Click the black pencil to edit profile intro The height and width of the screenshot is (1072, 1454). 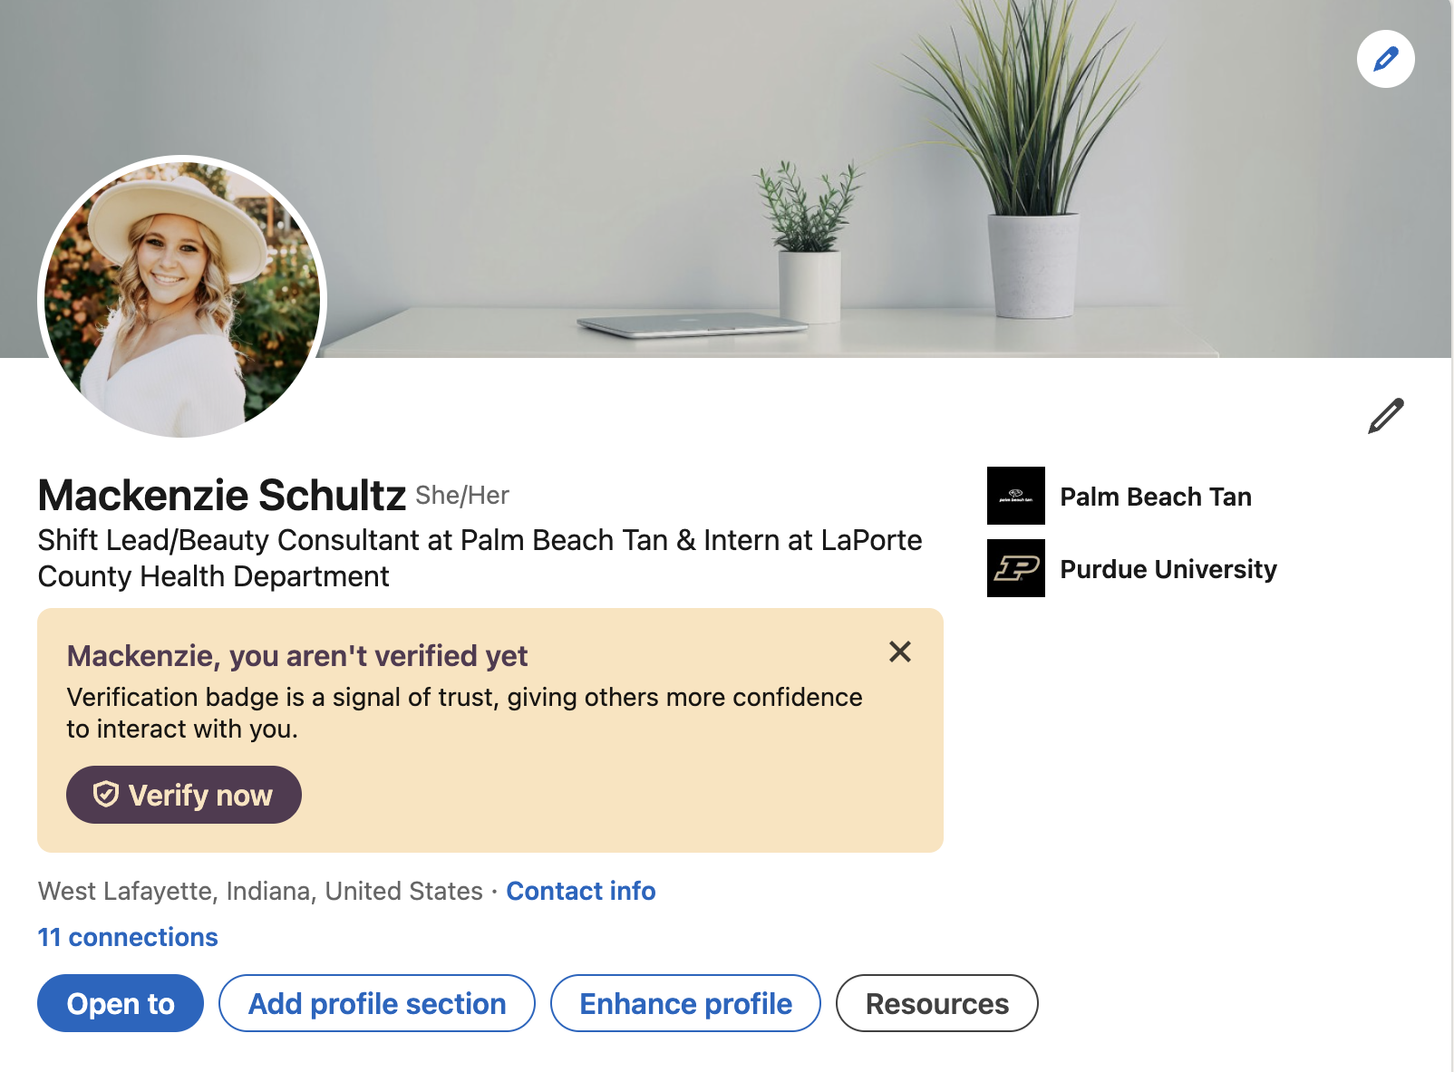point(1385,416)
